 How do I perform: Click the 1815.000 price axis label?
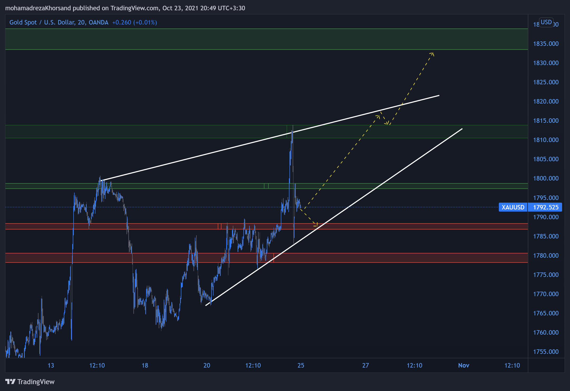pos(546,121)
